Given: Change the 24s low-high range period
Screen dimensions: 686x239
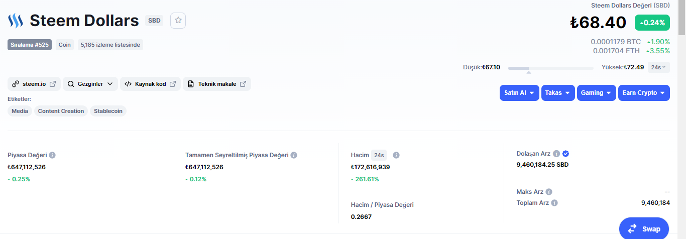Looking at the screenshot, I should pos(658,67).
